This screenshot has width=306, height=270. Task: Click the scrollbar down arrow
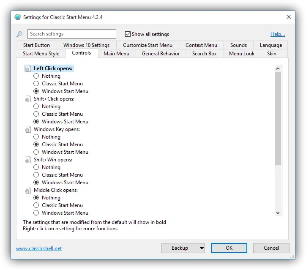[x=278, y=213]
